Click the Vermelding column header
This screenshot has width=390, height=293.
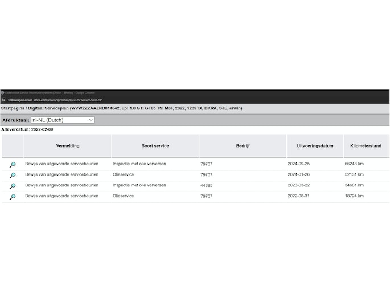click(x=68, y=146)
